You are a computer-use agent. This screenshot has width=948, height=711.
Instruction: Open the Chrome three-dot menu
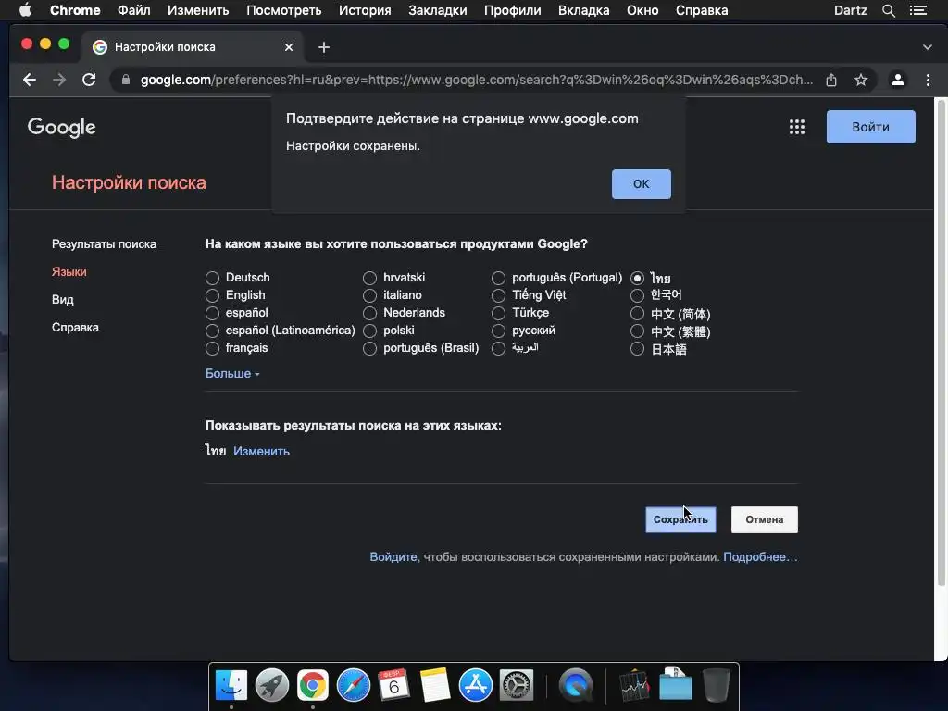click(x=928, y=80)
